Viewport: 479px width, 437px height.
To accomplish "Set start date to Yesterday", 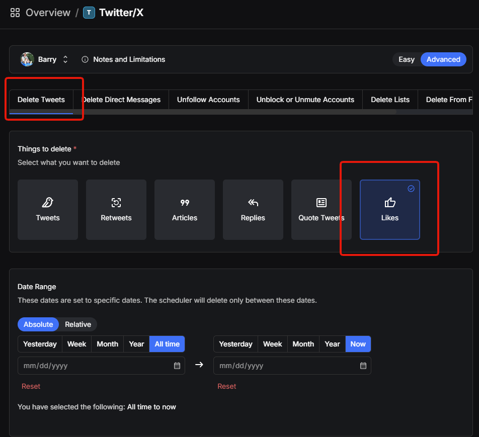I will click(x=40, y=344).
